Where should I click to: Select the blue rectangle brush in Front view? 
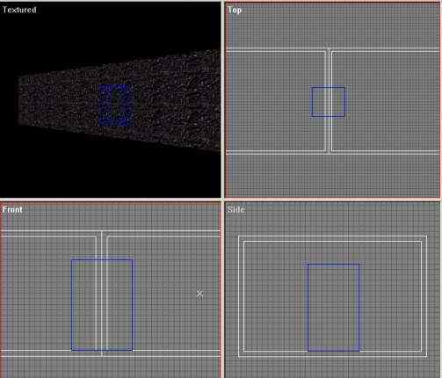pos(102,304)
